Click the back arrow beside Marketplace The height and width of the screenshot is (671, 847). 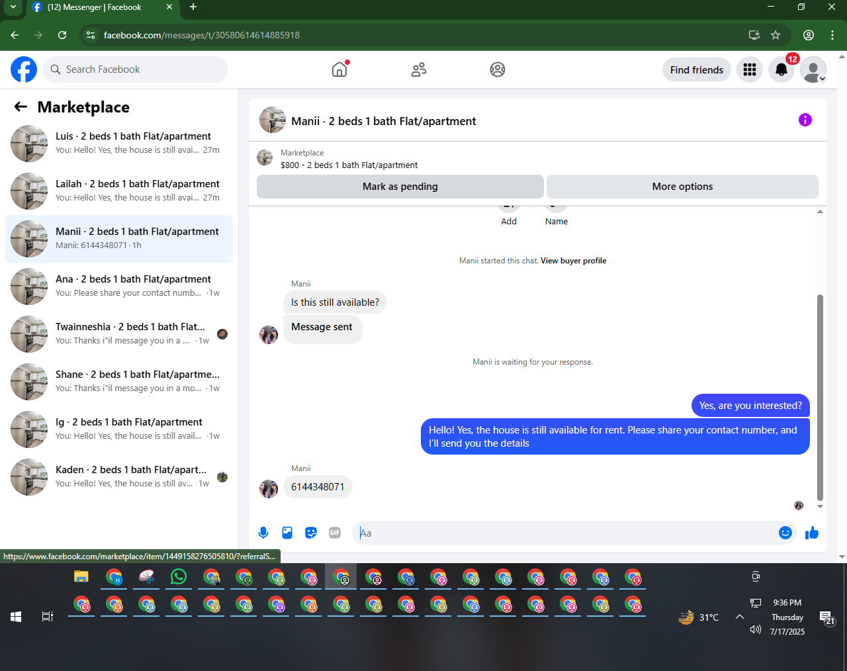21,107
